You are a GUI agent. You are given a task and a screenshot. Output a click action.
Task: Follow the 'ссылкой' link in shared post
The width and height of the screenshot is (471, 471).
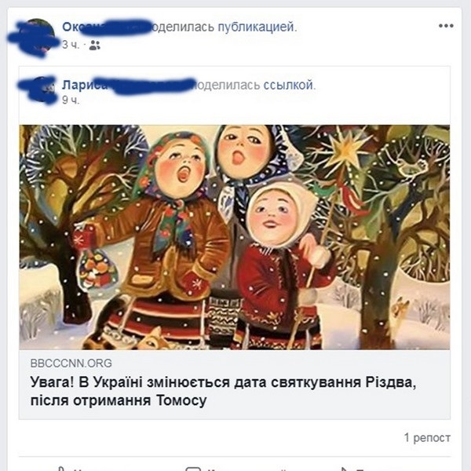pos(288,85)
